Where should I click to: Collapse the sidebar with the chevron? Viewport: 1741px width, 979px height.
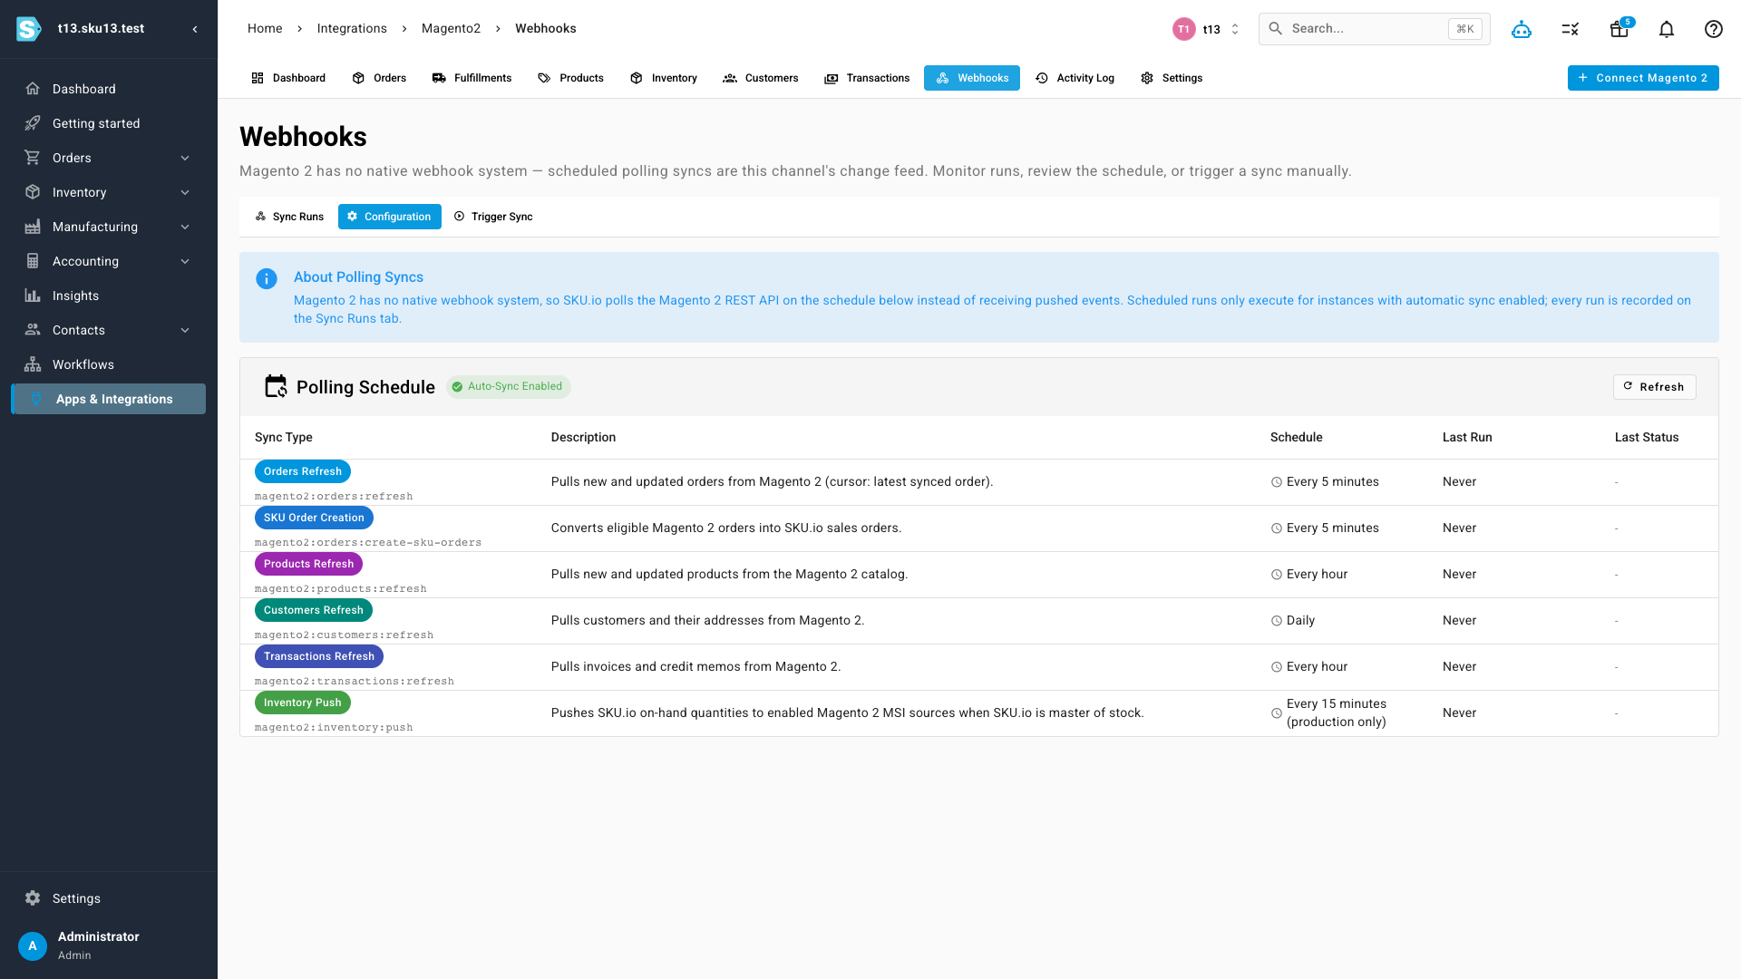click(195, 29)
